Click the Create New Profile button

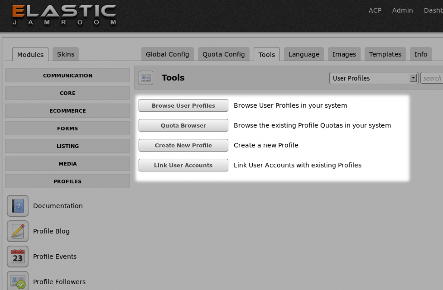(183, 145)
